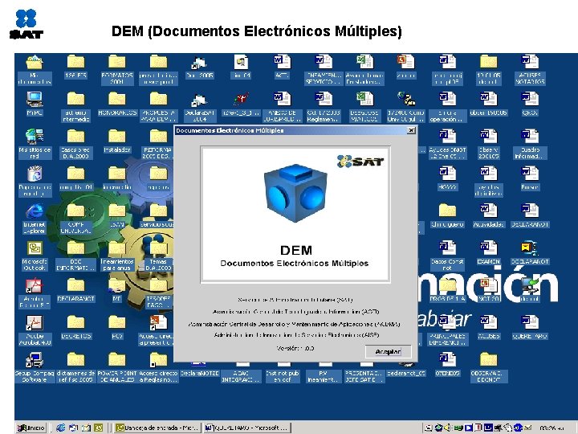Select the DeclaraSAT 2004 shortcut icon
This screenshot has height=434, width=578.
point(199,107)
